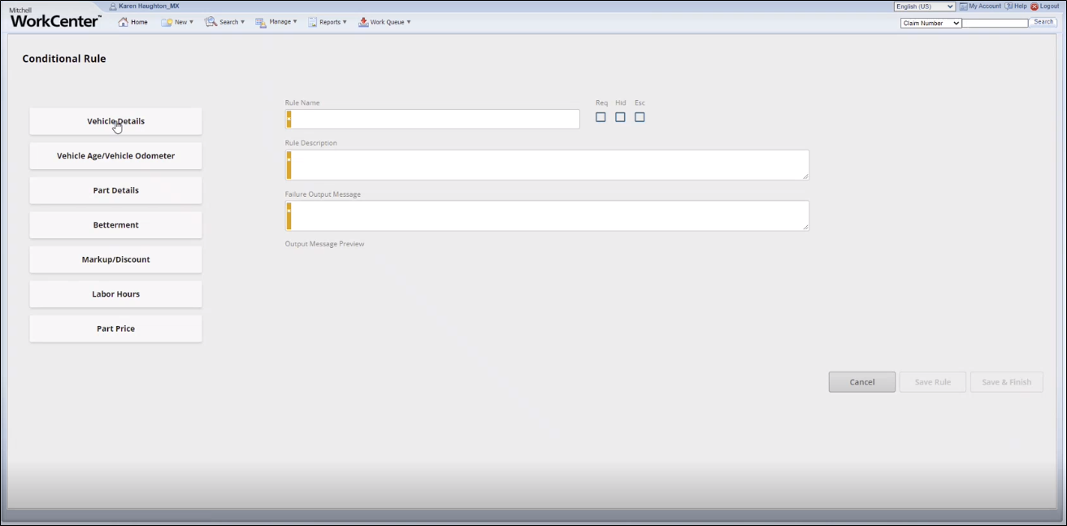Click the Home house icon

(124, 22)
